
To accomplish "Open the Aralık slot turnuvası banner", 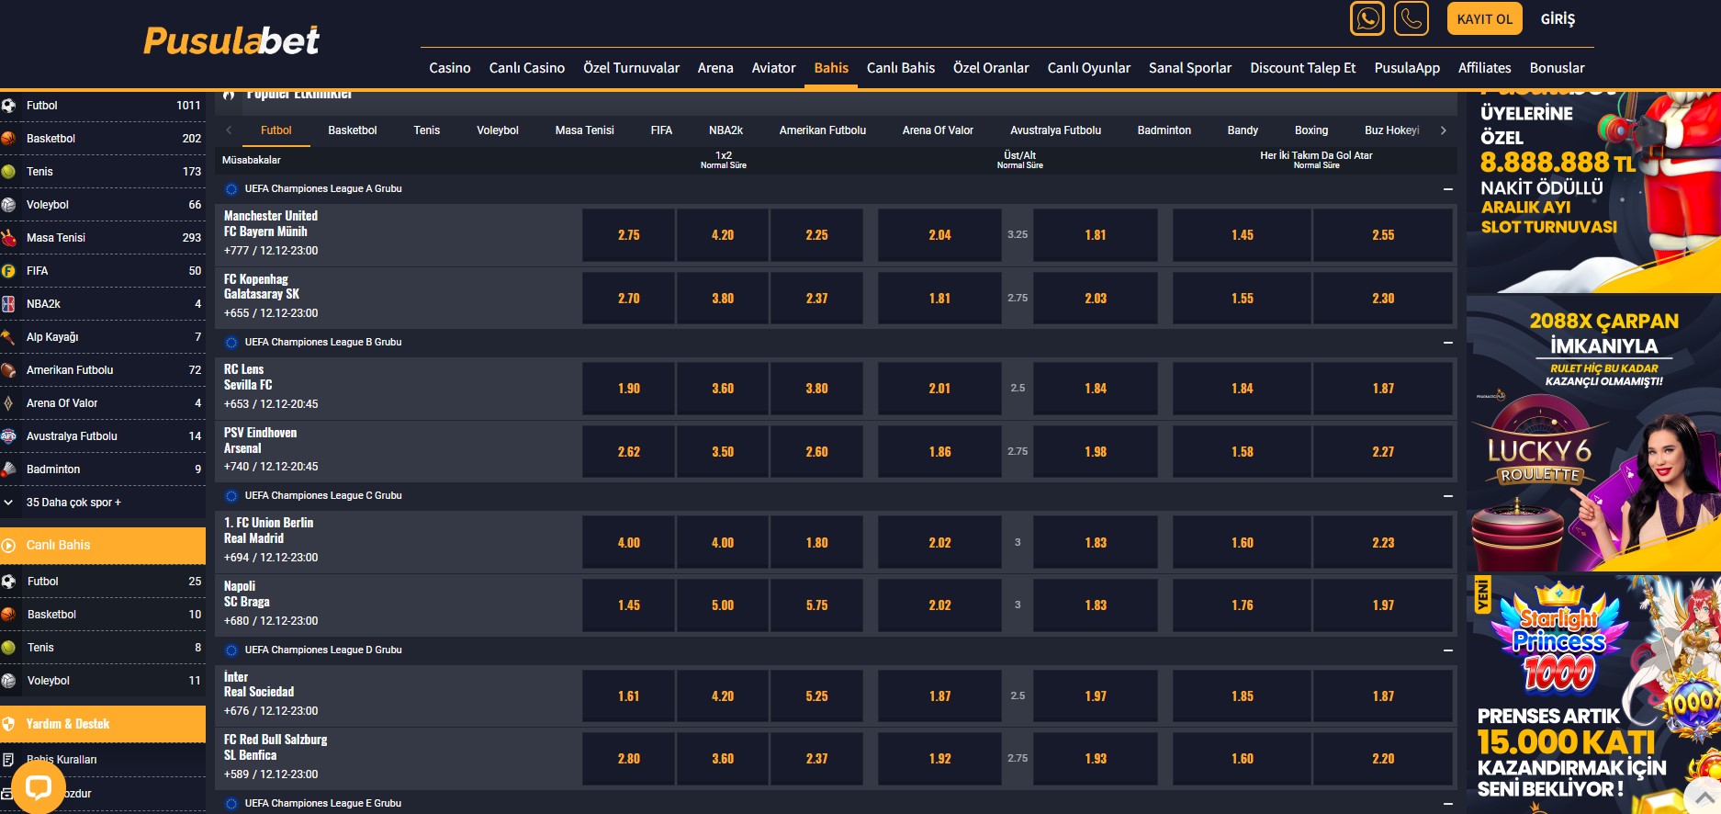I will pos(1593,192).
